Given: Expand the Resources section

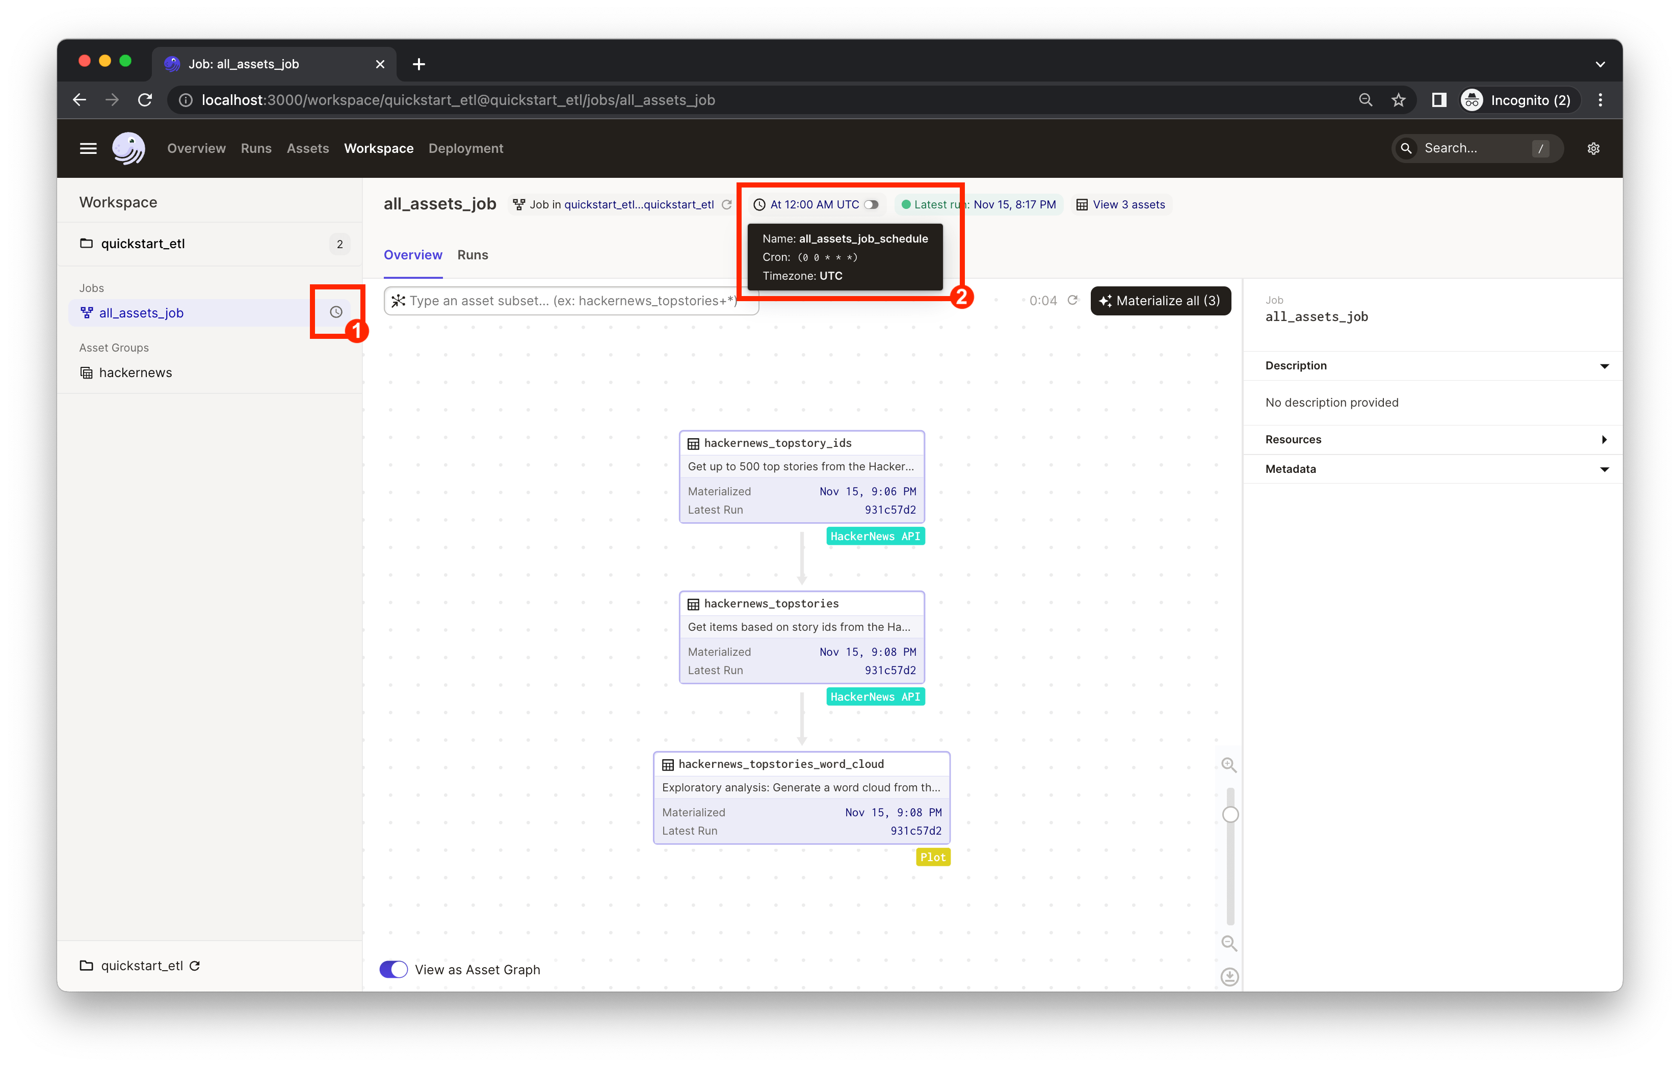Looking at the screenshot, I should 1604,439.
